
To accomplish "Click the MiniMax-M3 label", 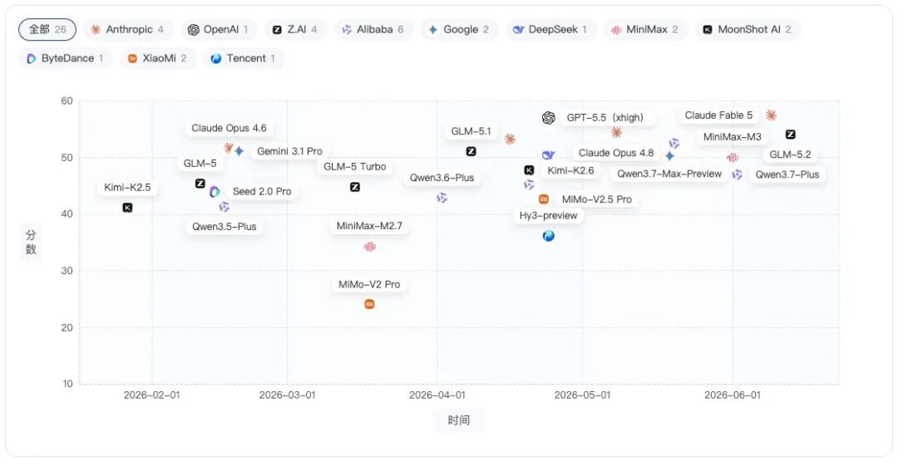I will 732,137.
